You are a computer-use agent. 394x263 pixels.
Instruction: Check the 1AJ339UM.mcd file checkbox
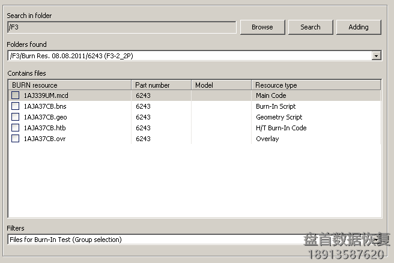[x=16, y=95]
